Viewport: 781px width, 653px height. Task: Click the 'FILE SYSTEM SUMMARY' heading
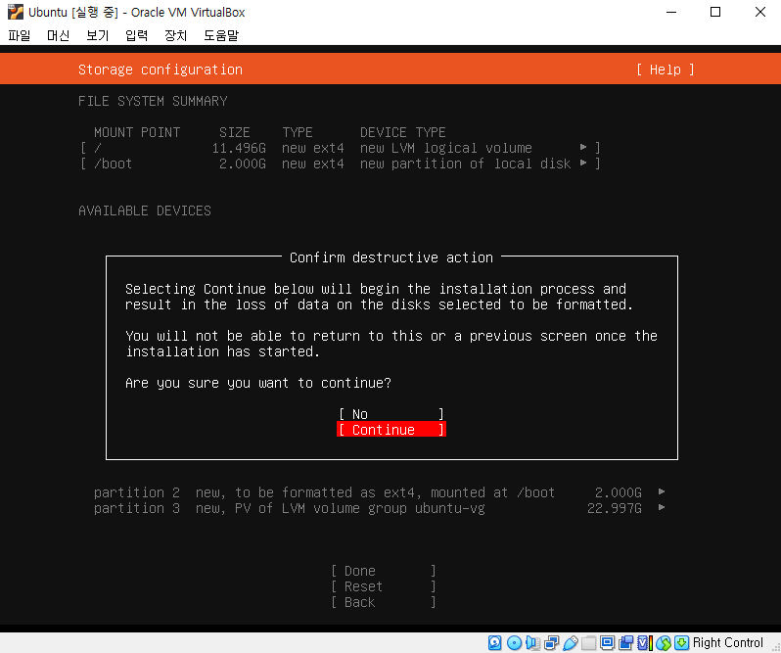point(153,101)
